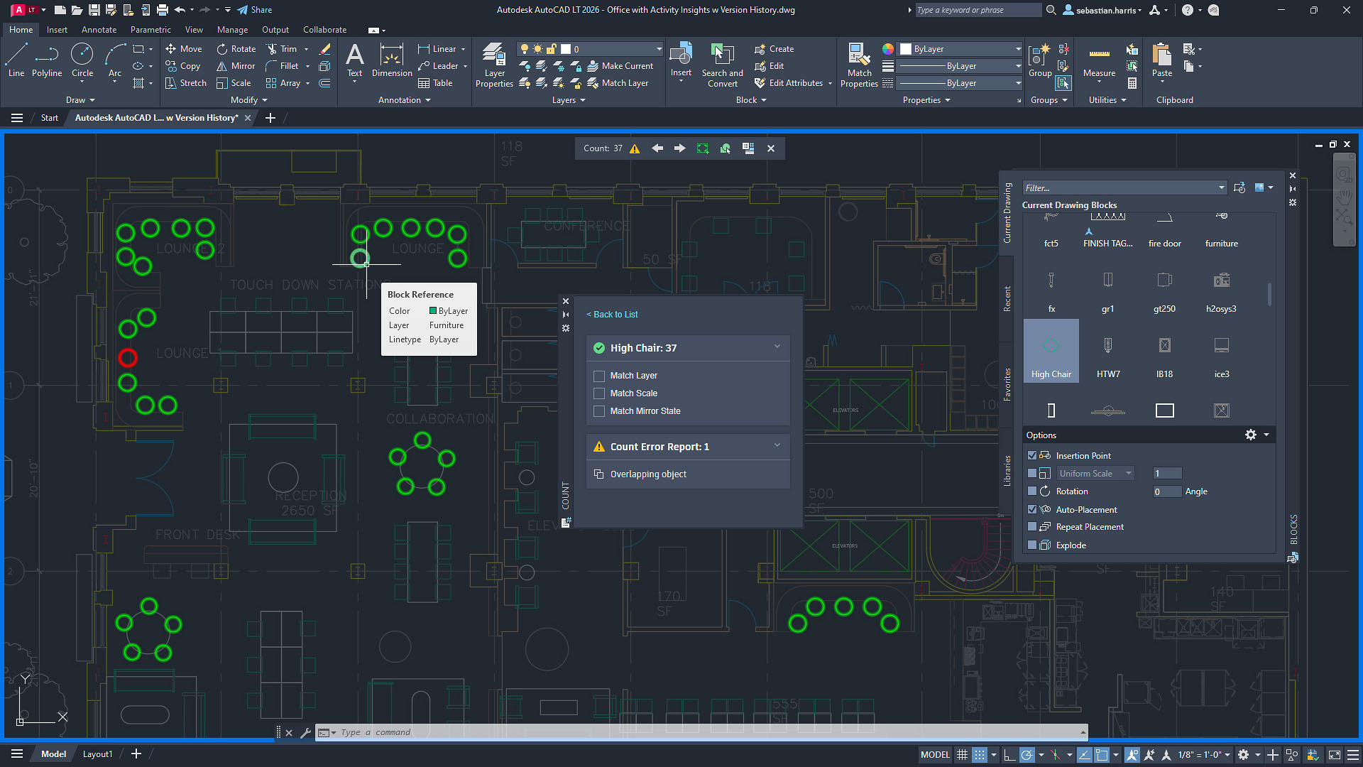Uncheck the Insertion Point option
The image size is (1363, 767).
(1032, 455)
